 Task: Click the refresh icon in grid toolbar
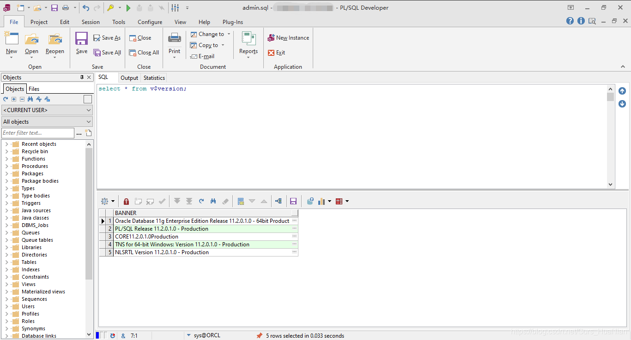(x=201, y=201)
